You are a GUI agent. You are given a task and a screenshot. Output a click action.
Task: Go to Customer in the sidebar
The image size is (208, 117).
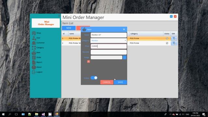38,43
